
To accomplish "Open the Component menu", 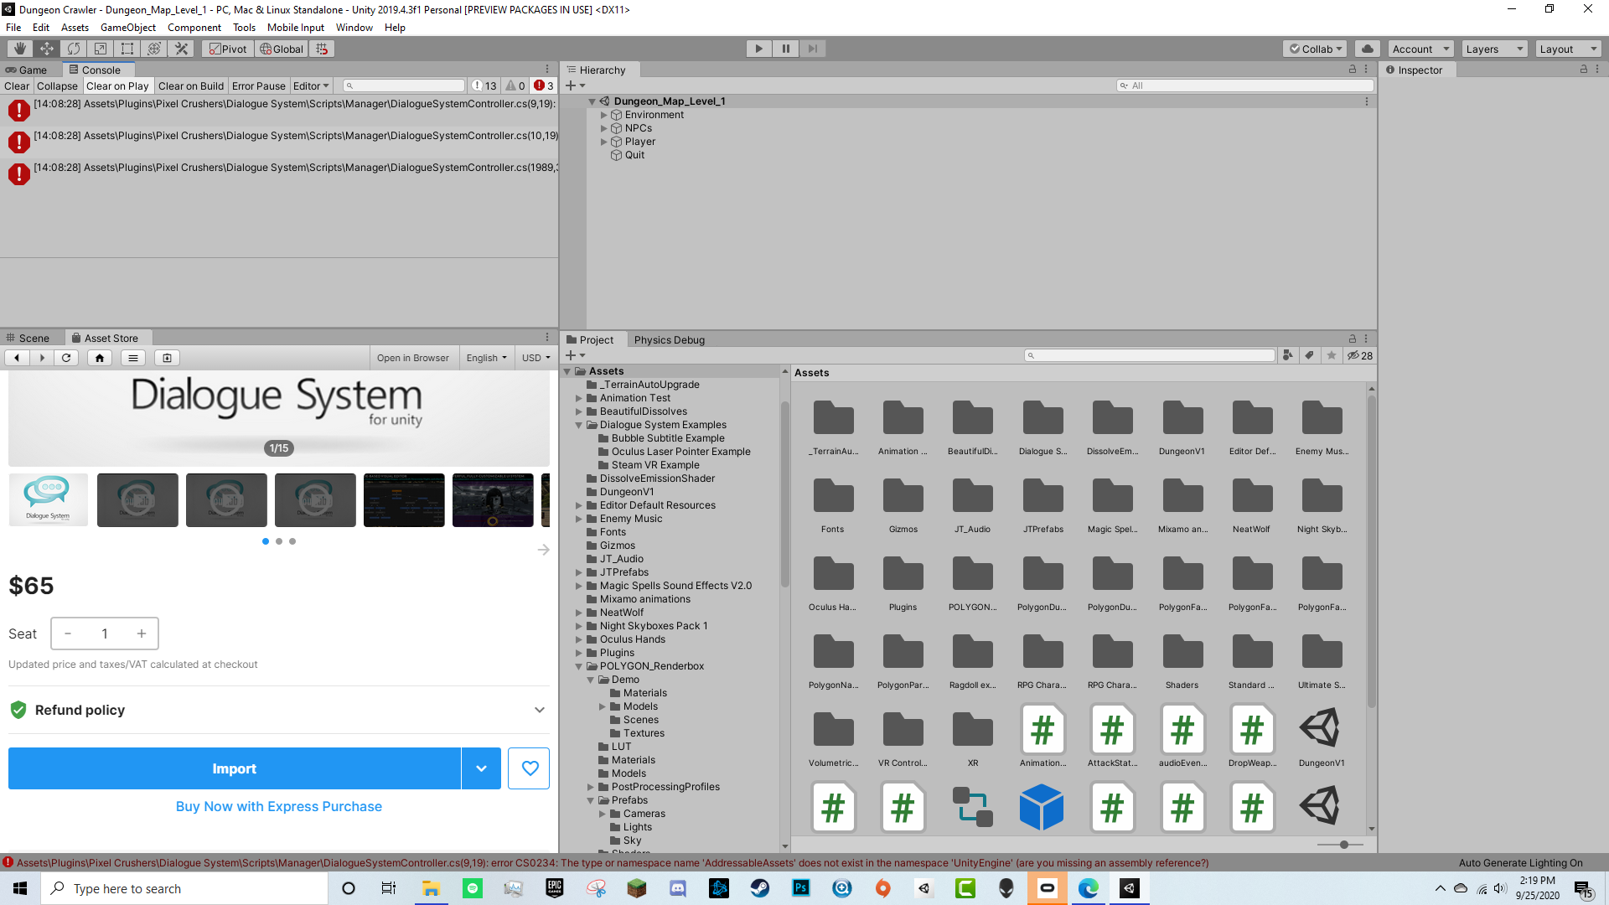I will 194,28.
